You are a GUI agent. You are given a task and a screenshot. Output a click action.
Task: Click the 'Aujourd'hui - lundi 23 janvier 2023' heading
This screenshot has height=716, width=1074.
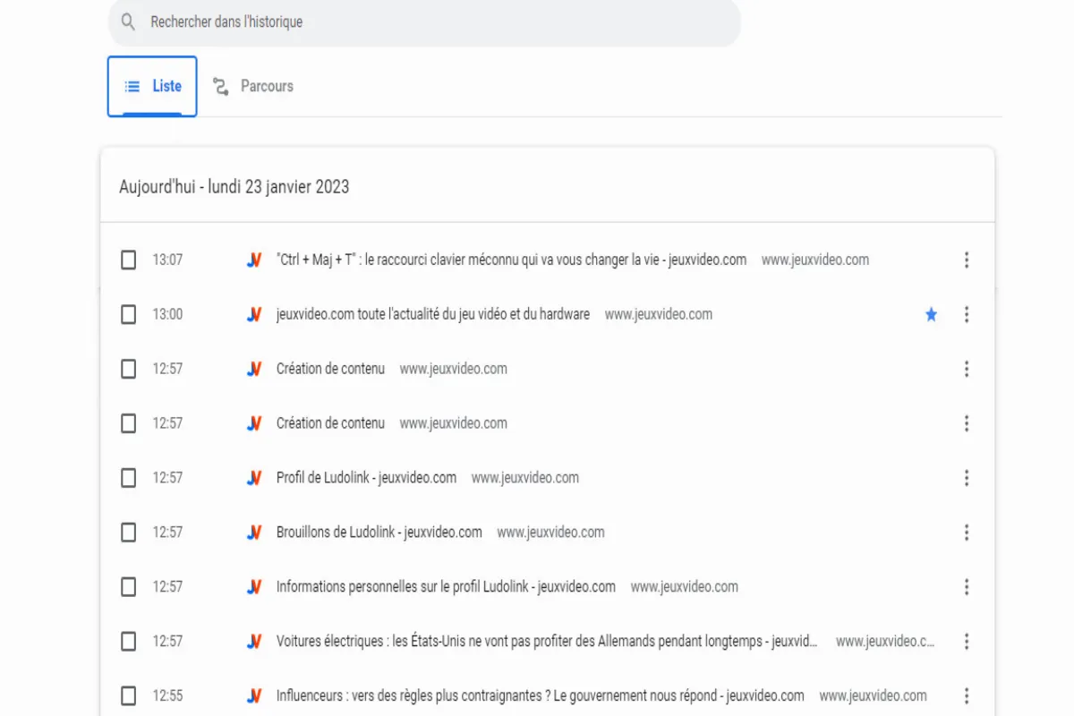pos(234,186)
